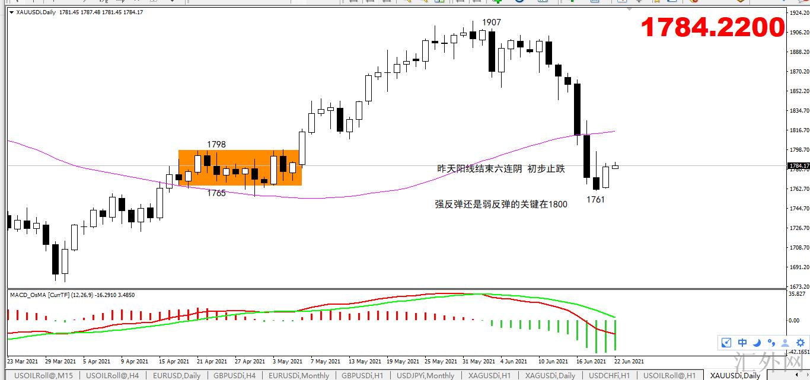Open the IME user account icon
Viewport: 810px width, 380px height.
[x=785, y=343]
